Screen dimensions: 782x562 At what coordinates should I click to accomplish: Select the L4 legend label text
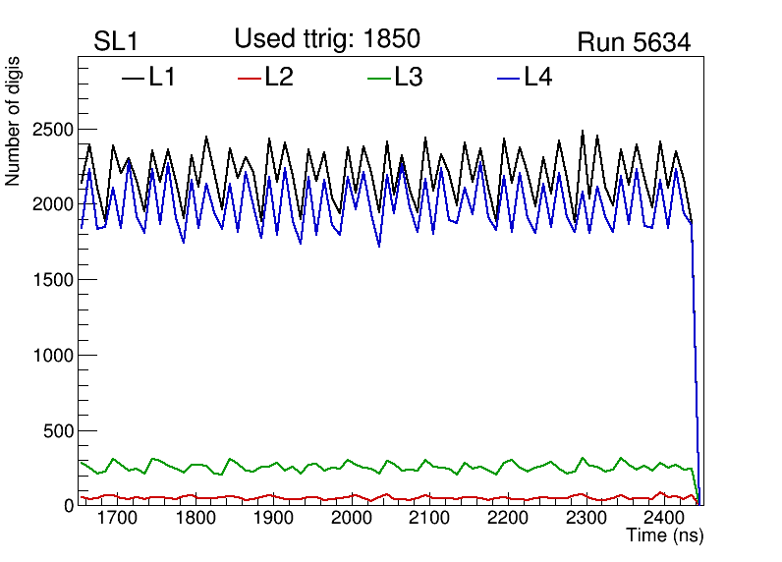(x=538, y=79)
